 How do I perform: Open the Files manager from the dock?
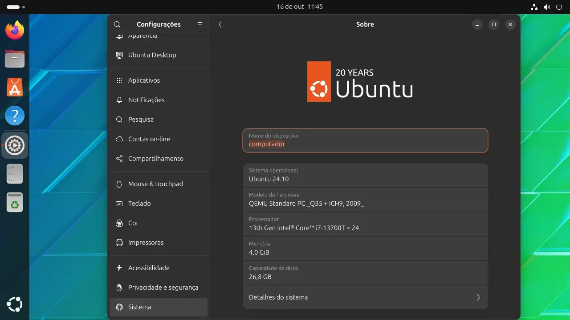[x=15, y=59]
